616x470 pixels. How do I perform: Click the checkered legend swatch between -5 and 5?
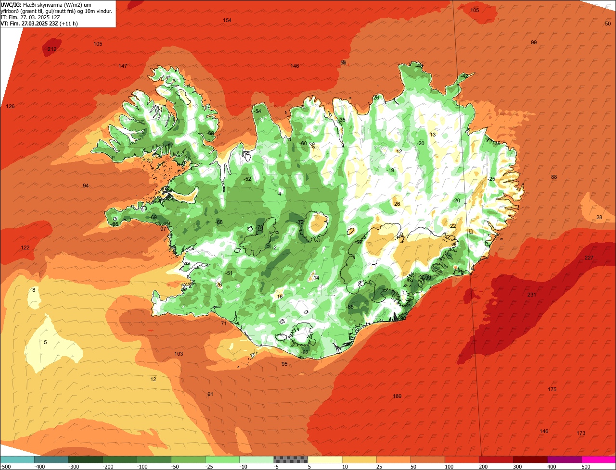(x=291, y=459)
